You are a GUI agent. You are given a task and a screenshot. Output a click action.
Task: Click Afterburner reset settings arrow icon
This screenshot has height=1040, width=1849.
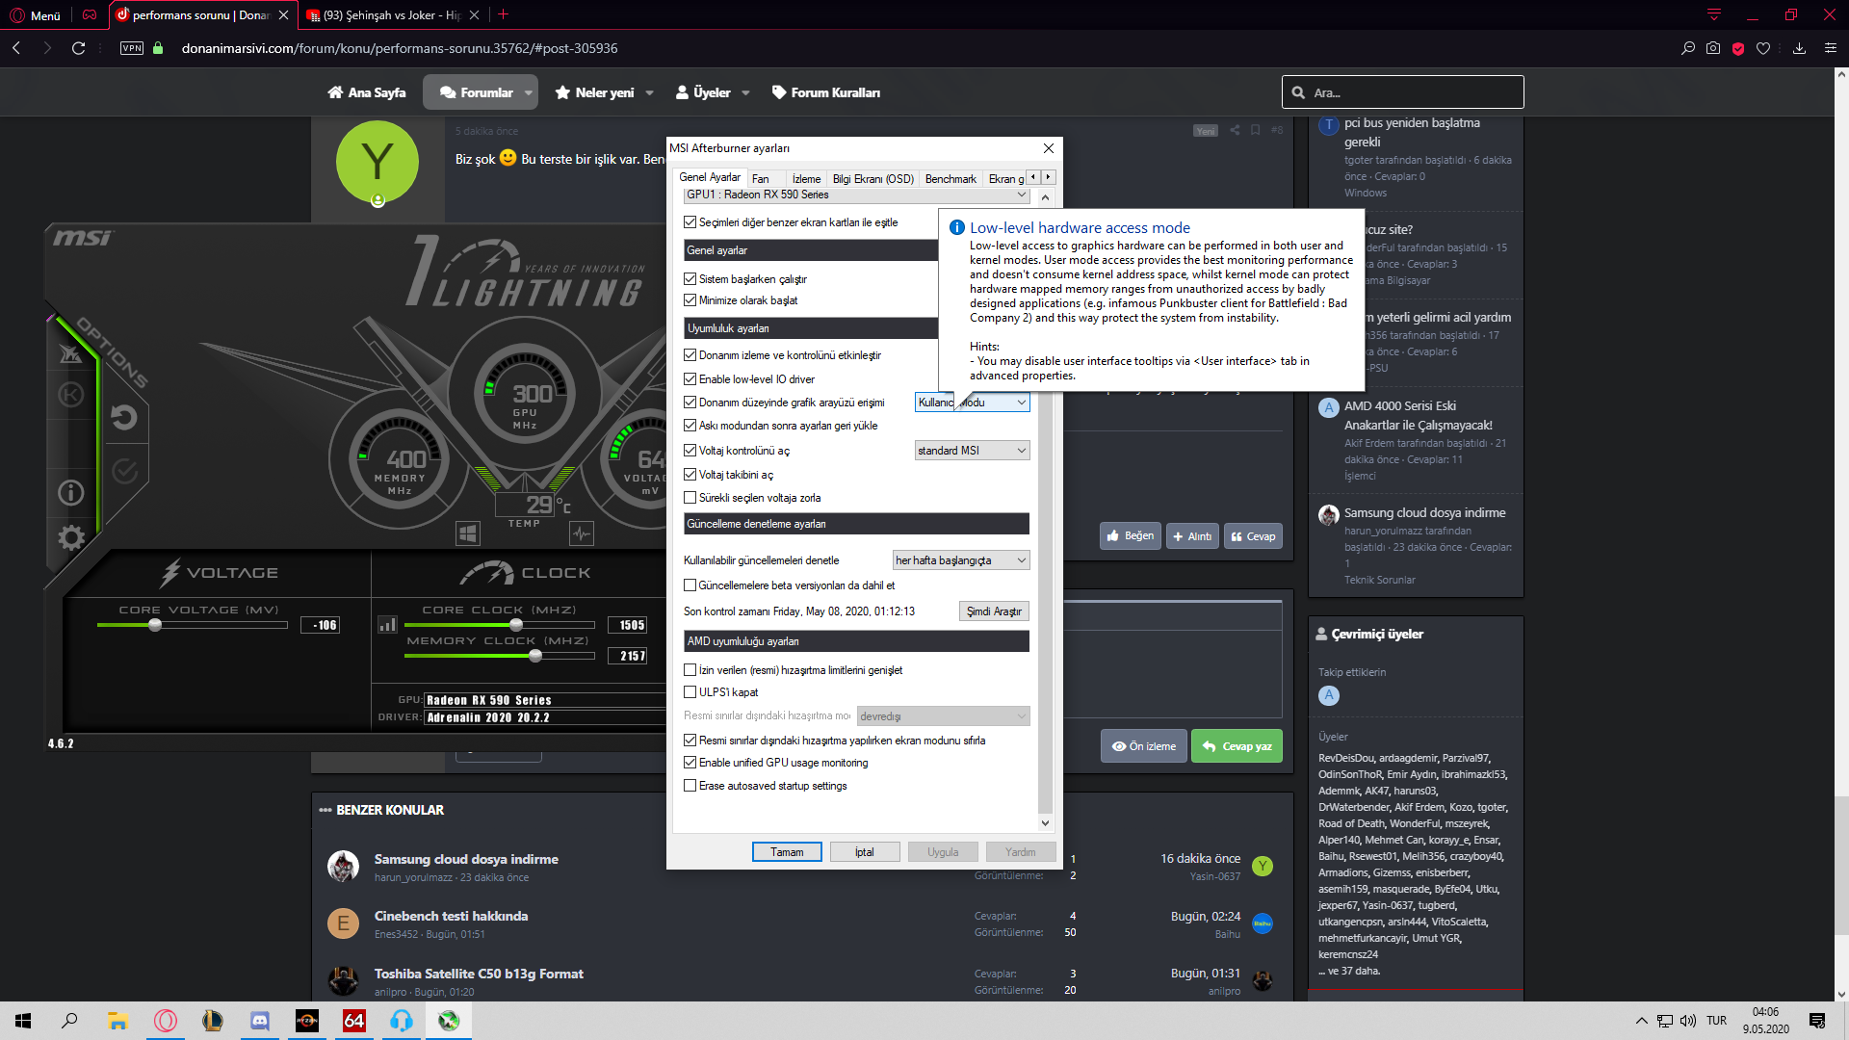124,418
